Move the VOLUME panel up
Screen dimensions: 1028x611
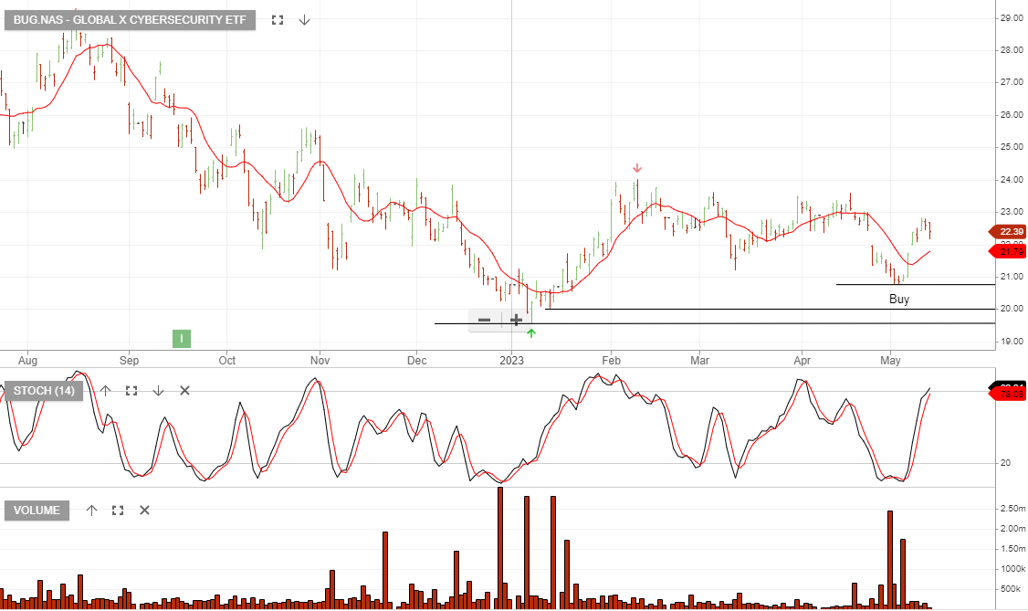(x=91, y=510)
